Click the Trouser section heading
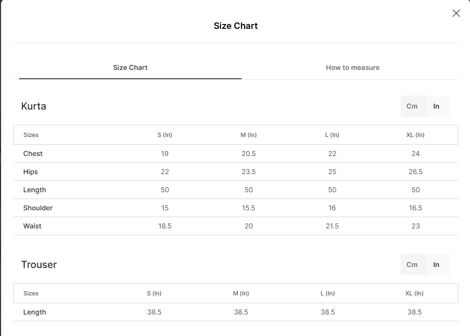470x336 pixels. 39,265
